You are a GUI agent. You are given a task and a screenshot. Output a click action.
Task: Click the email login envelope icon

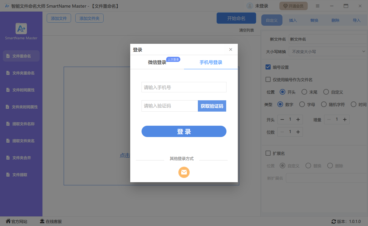[x=184, y=172]
